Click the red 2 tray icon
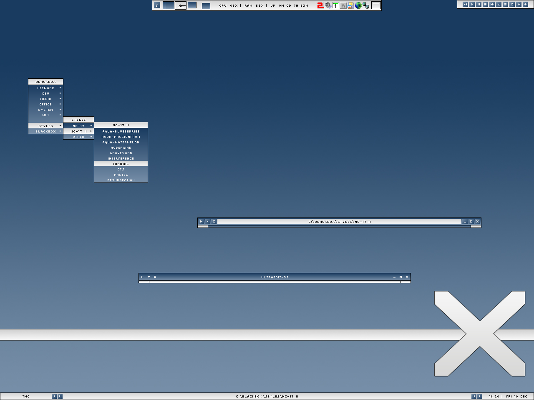The image size is (534, 400). pos(320,5)
